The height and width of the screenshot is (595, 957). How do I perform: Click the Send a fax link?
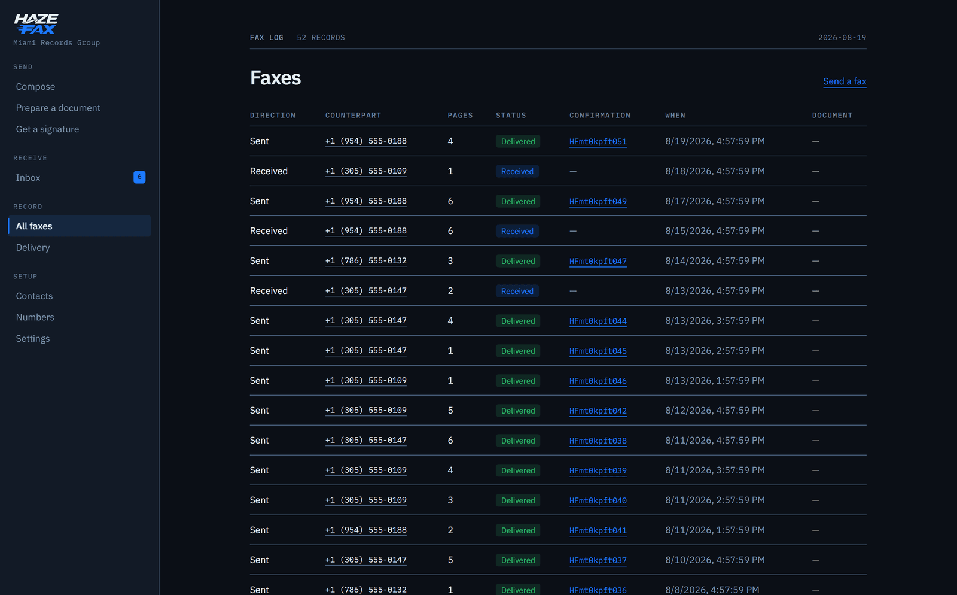pos(845,81)
